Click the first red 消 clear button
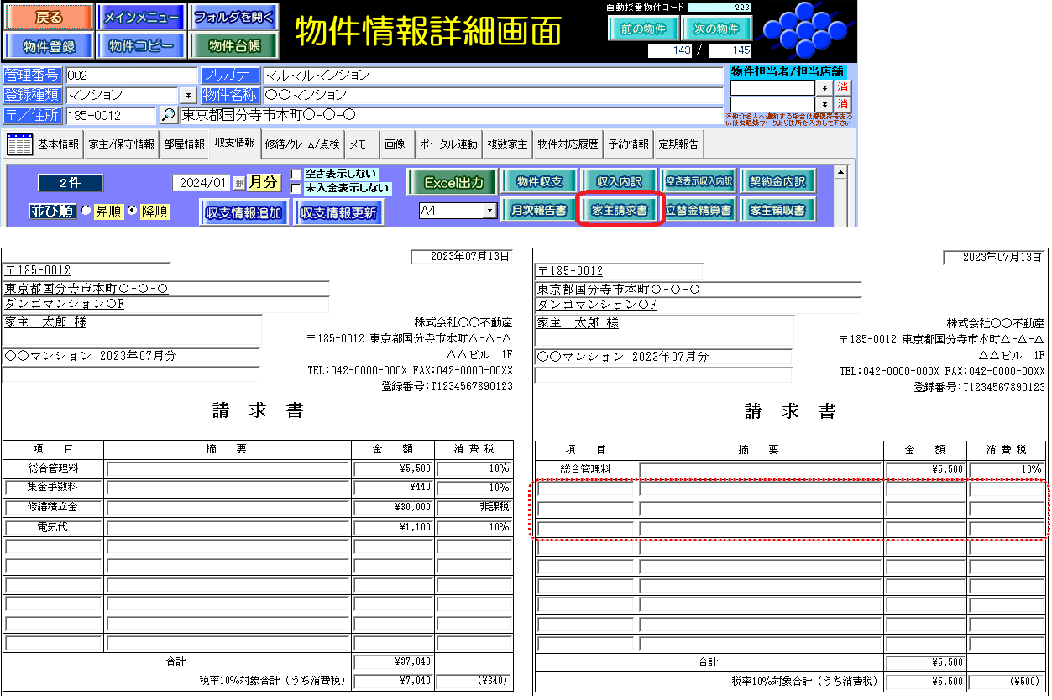 [x=843, y=87]
